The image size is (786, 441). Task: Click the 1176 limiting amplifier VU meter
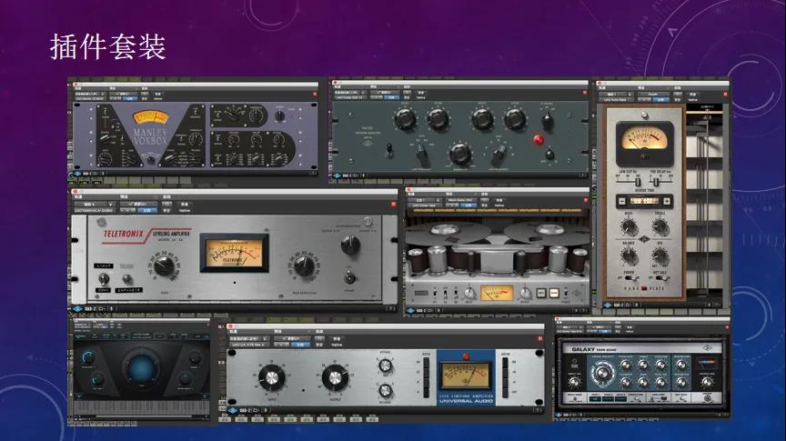pyautogui.click(x=466, y=376)
